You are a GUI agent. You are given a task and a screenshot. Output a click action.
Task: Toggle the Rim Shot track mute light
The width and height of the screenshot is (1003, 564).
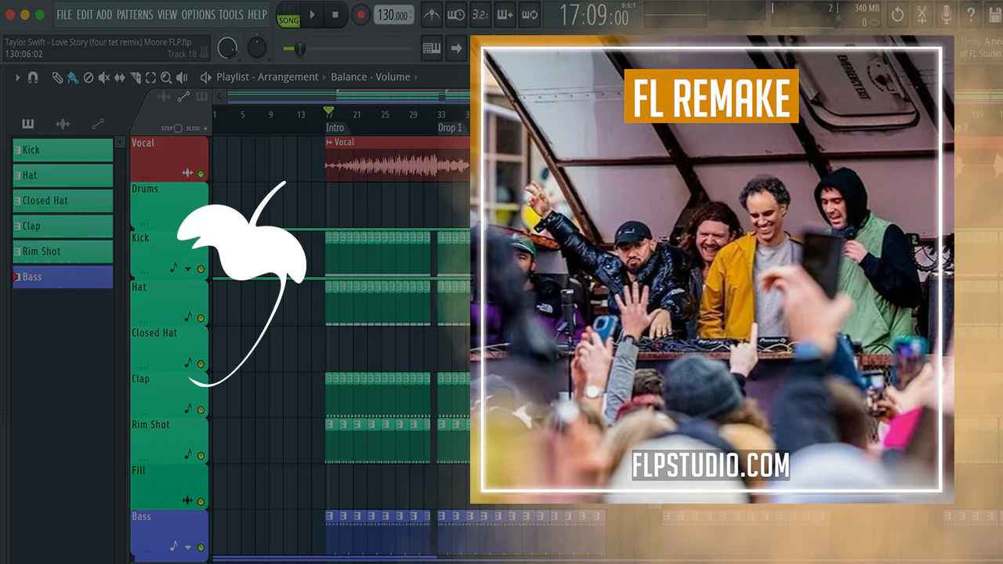click(x=201, y=455)
